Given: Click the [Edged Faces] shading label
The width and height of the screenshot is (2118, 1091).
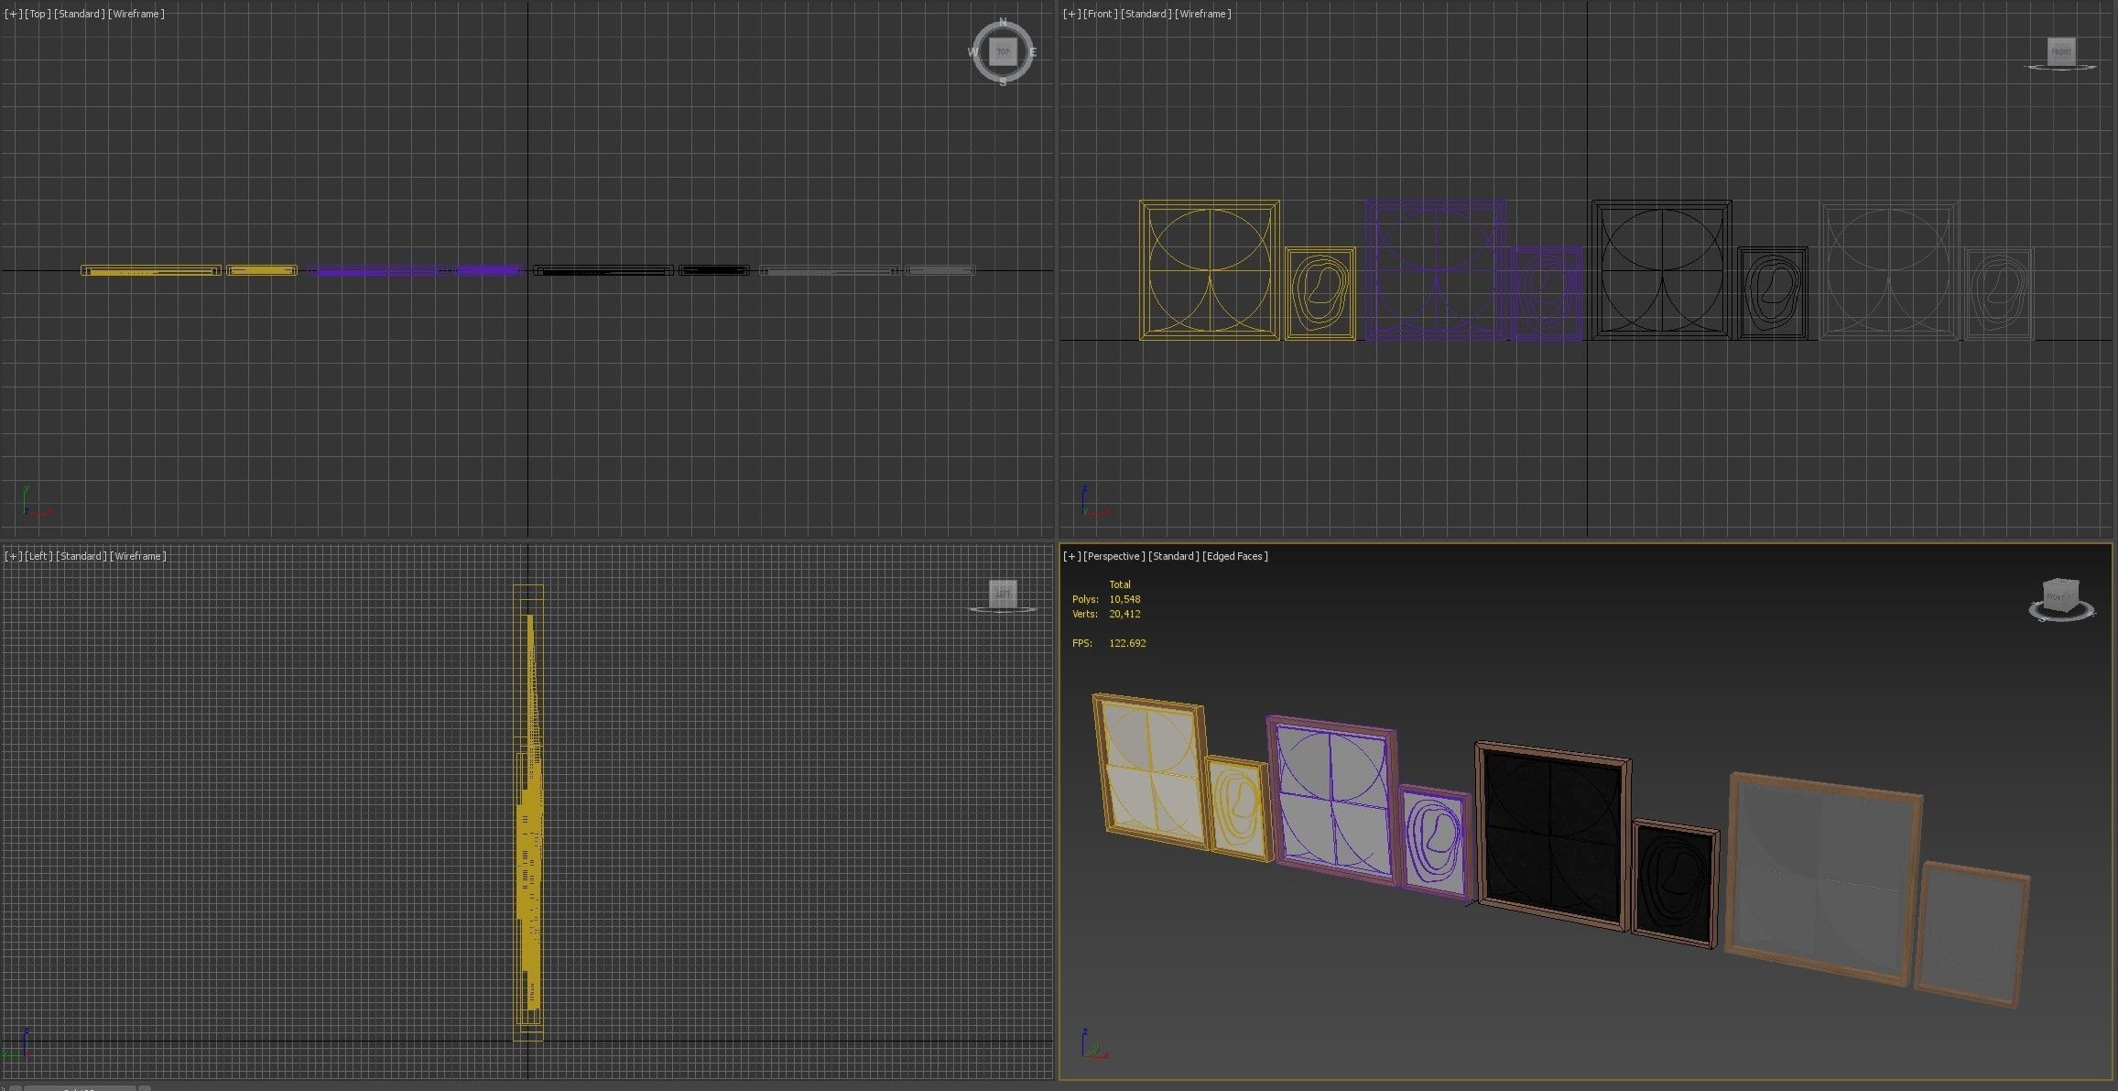Looking at the screenshot, I should click(1234, 556).
